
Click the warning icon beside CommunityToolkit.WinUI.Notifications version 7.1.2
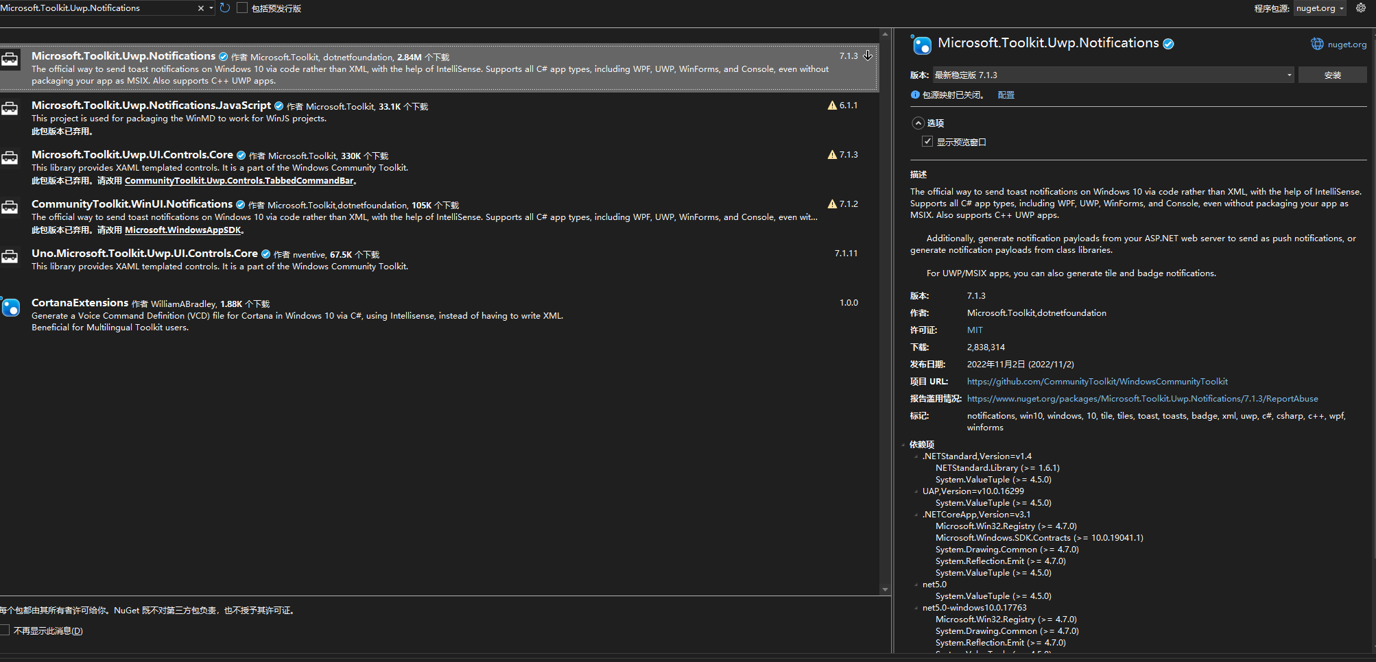point(832,204)
